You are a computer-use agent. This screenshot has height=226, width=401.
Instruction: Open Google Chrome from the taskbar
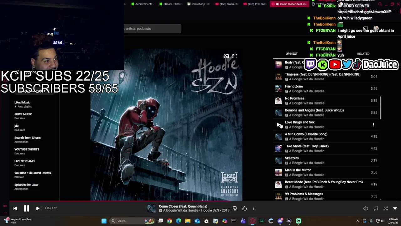(169, 221)
